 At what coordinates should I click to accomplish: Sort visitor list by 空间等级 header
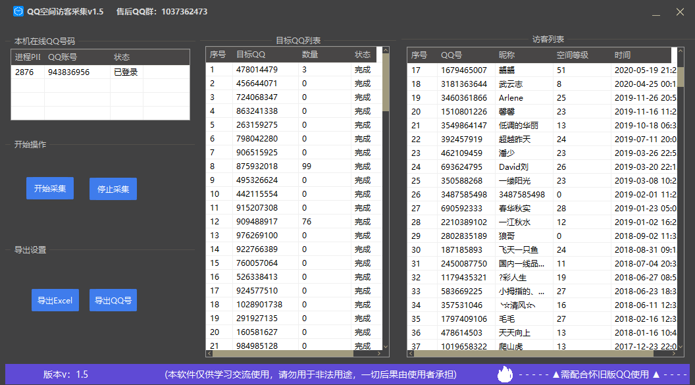[572, 55]
